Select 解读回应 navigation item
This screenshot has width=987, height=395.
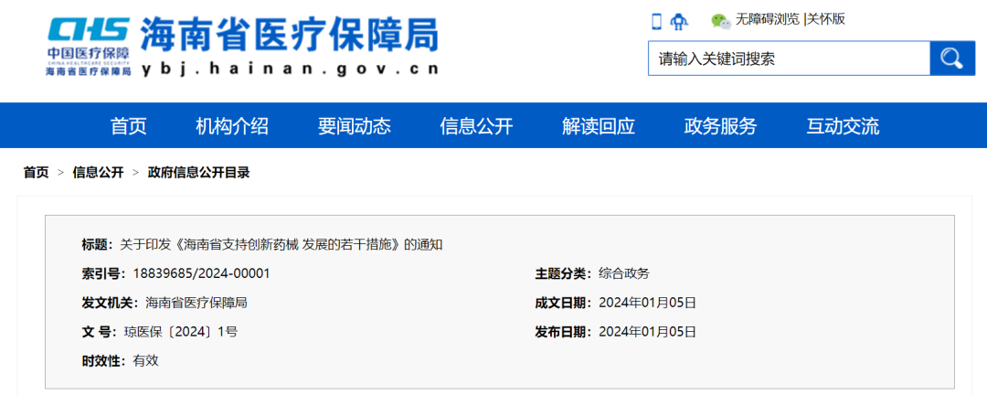pyautogui.click(x=599, y=126)
